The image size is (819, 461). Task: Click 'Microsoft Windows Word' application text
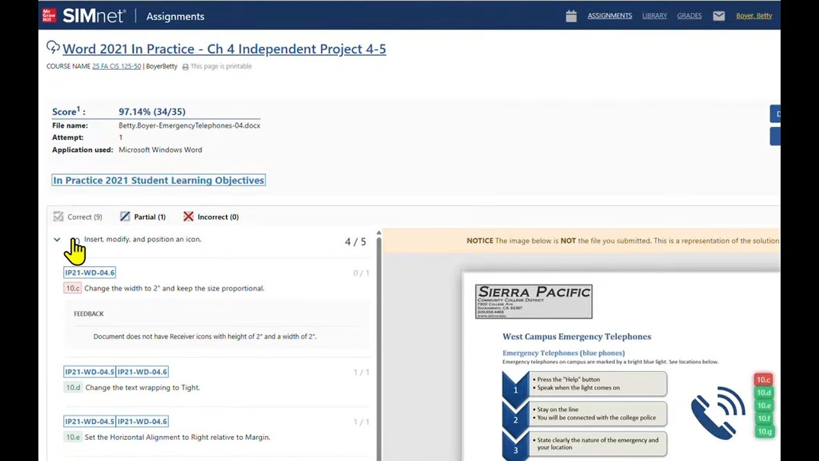tap(160, 150)
